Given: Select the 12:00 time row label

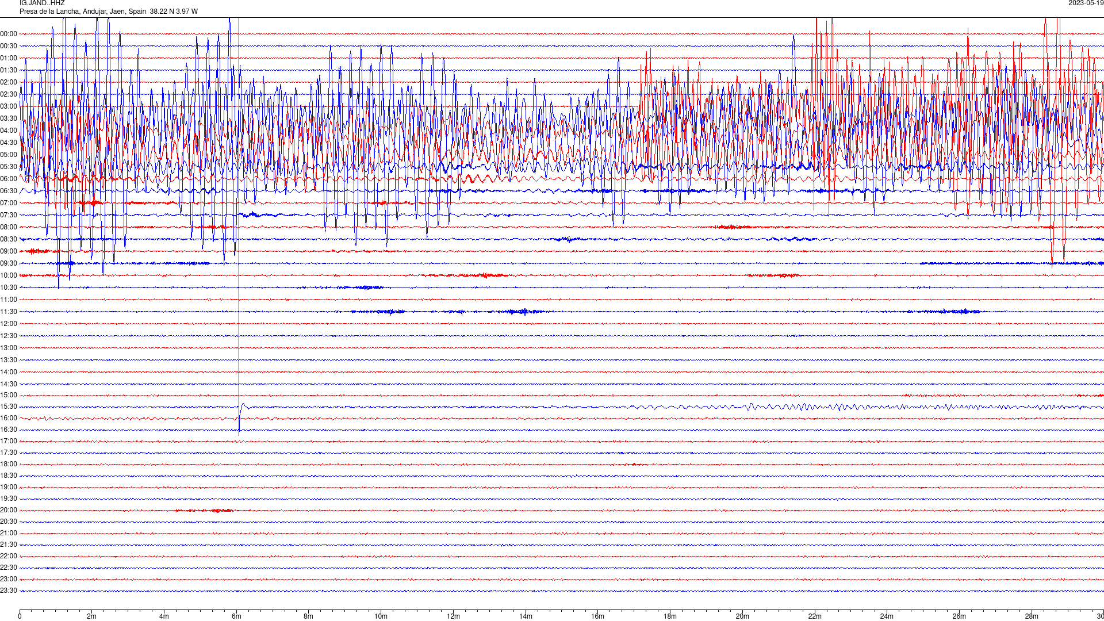Looking at the screenshot, I should coord(9,324).
